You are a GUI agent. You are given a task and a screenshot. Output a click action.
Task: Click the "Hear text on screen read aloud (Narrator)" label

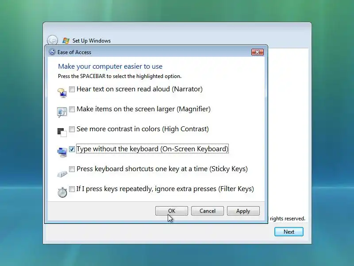[139, 89]
